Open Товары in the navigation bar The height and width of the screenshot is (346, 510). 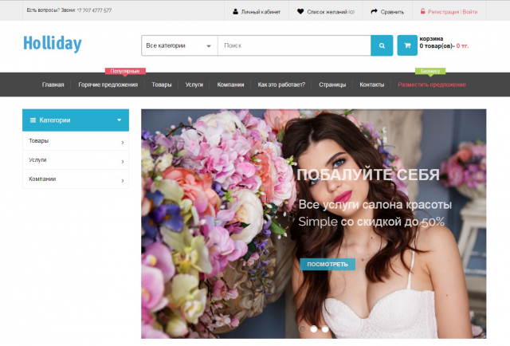pyautogui.click(x=162, y=85)
